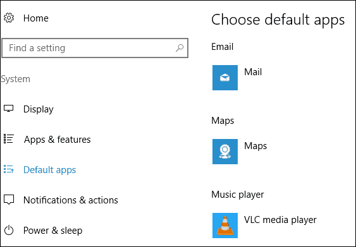Focus the Find a setting search box
Screen dimensions: 356x247
coord(95,48)
